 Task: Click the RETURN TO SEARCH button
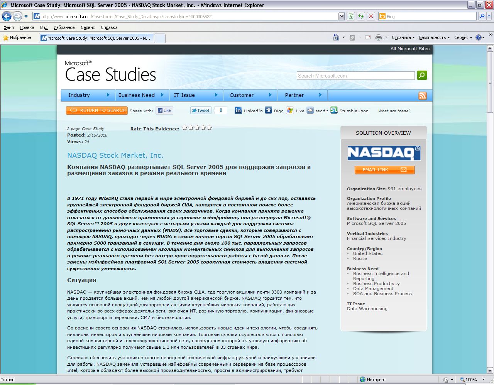coord(97,110)
